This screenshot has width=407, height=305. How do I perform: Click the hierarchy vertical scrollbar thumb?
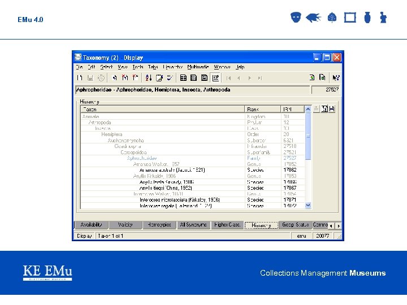coord(308,136)
